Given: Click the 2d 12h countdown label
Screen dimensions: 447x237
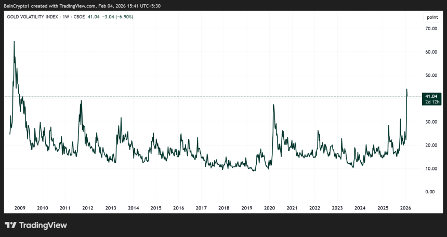Looking at the screenshot, I should tap(430, 102).
